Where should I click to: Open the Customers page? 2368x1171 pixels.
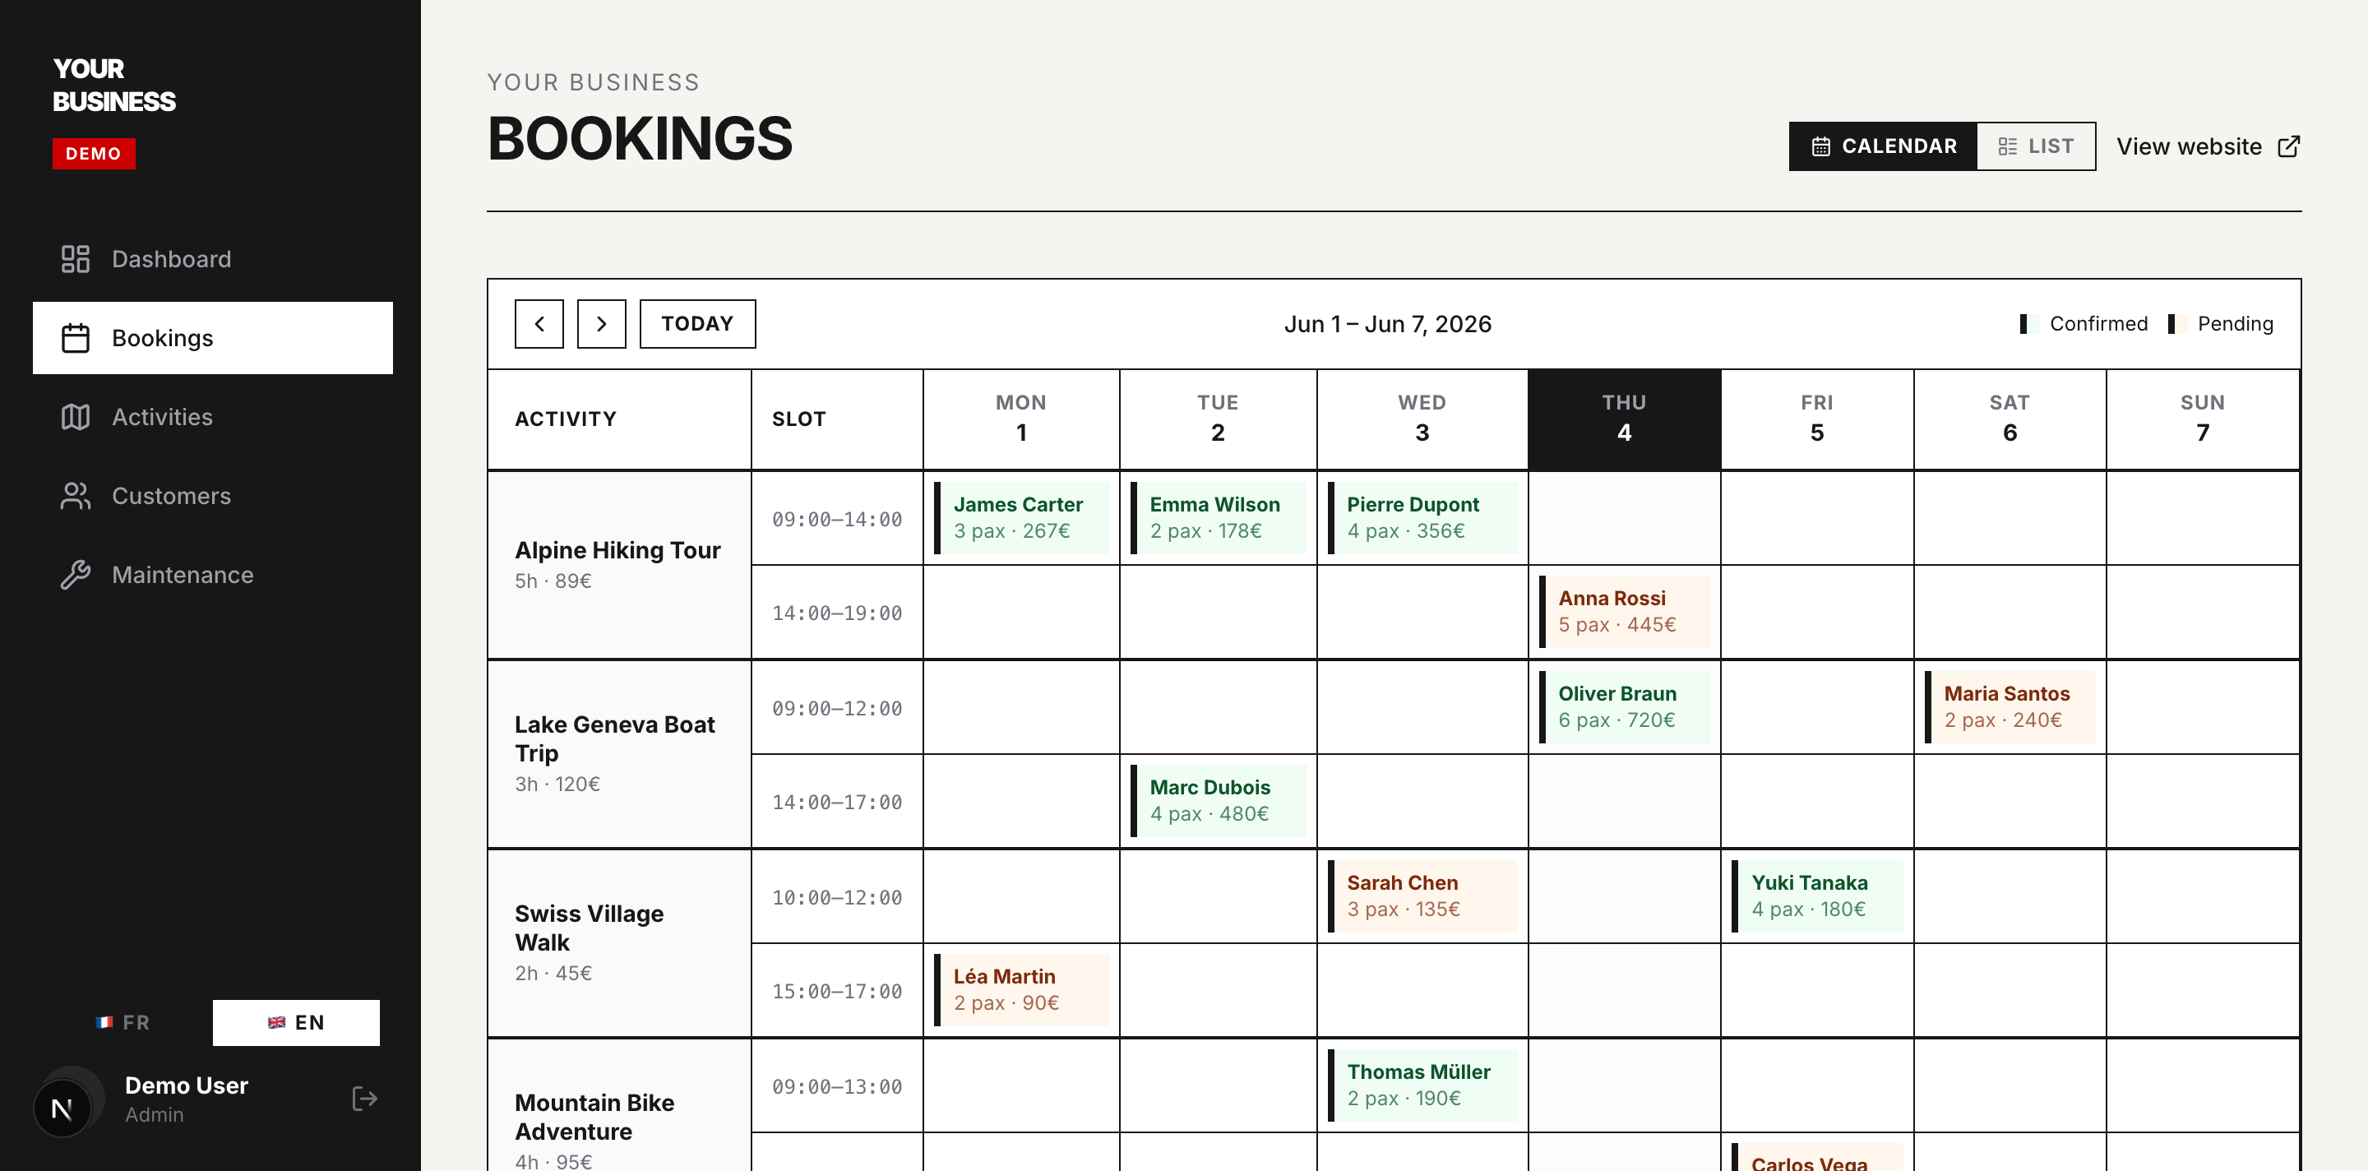213,497
